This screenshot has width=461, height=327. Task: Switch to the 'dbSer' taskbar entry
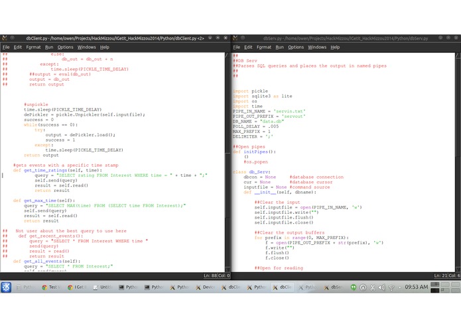click(334, 287)
